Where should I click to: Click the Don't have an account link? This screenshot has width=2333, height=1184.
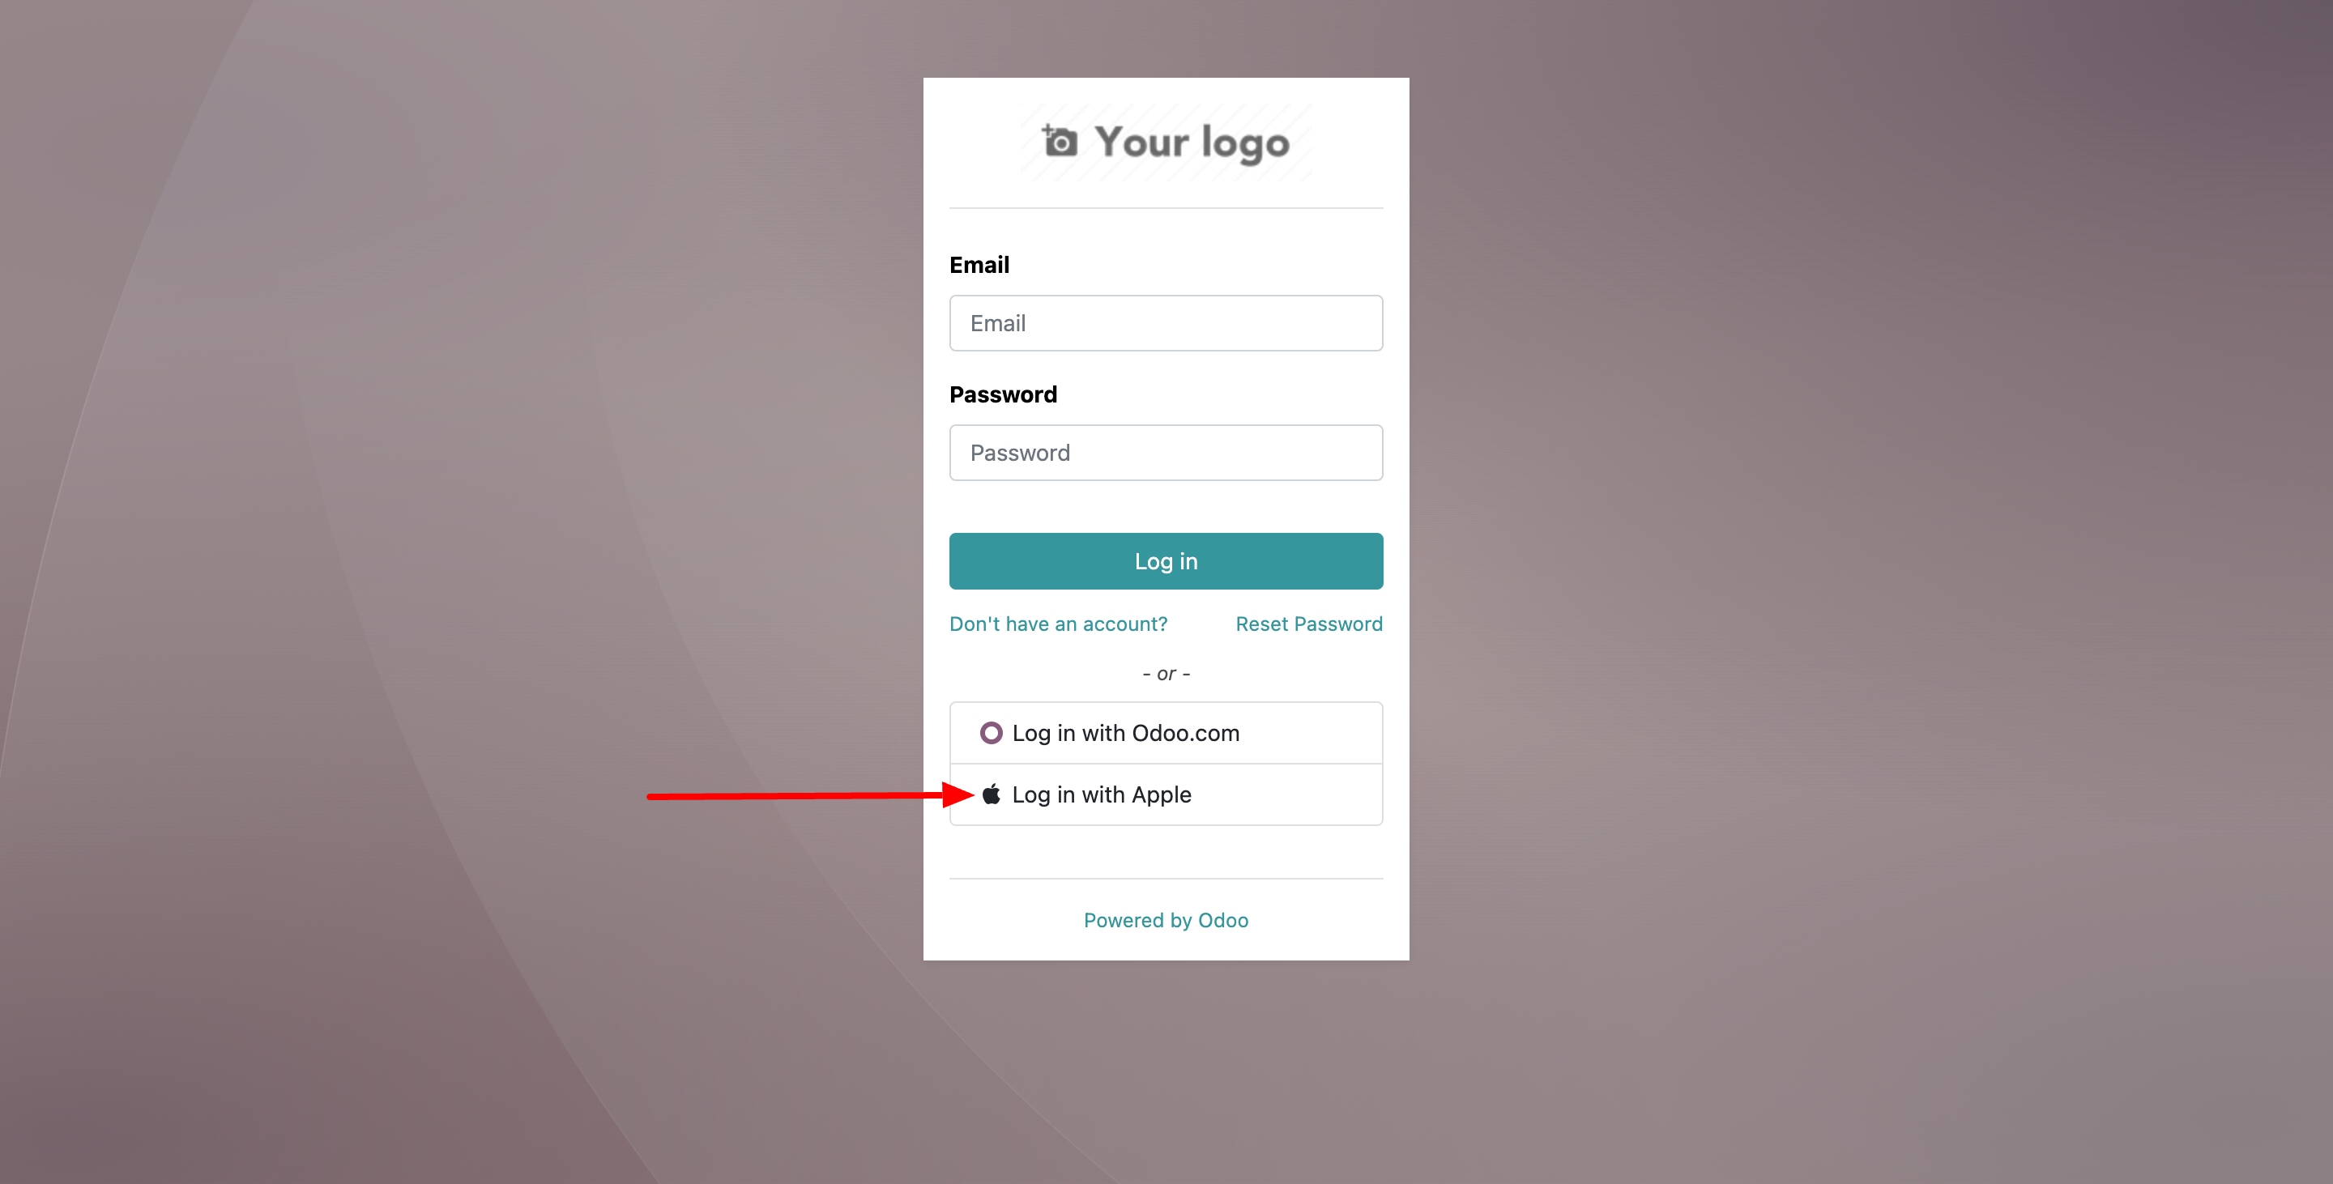coord(1057,622)
